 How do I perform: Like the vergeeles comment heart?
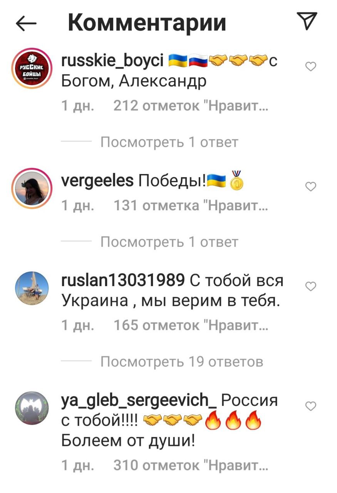[x=310, y=187]
